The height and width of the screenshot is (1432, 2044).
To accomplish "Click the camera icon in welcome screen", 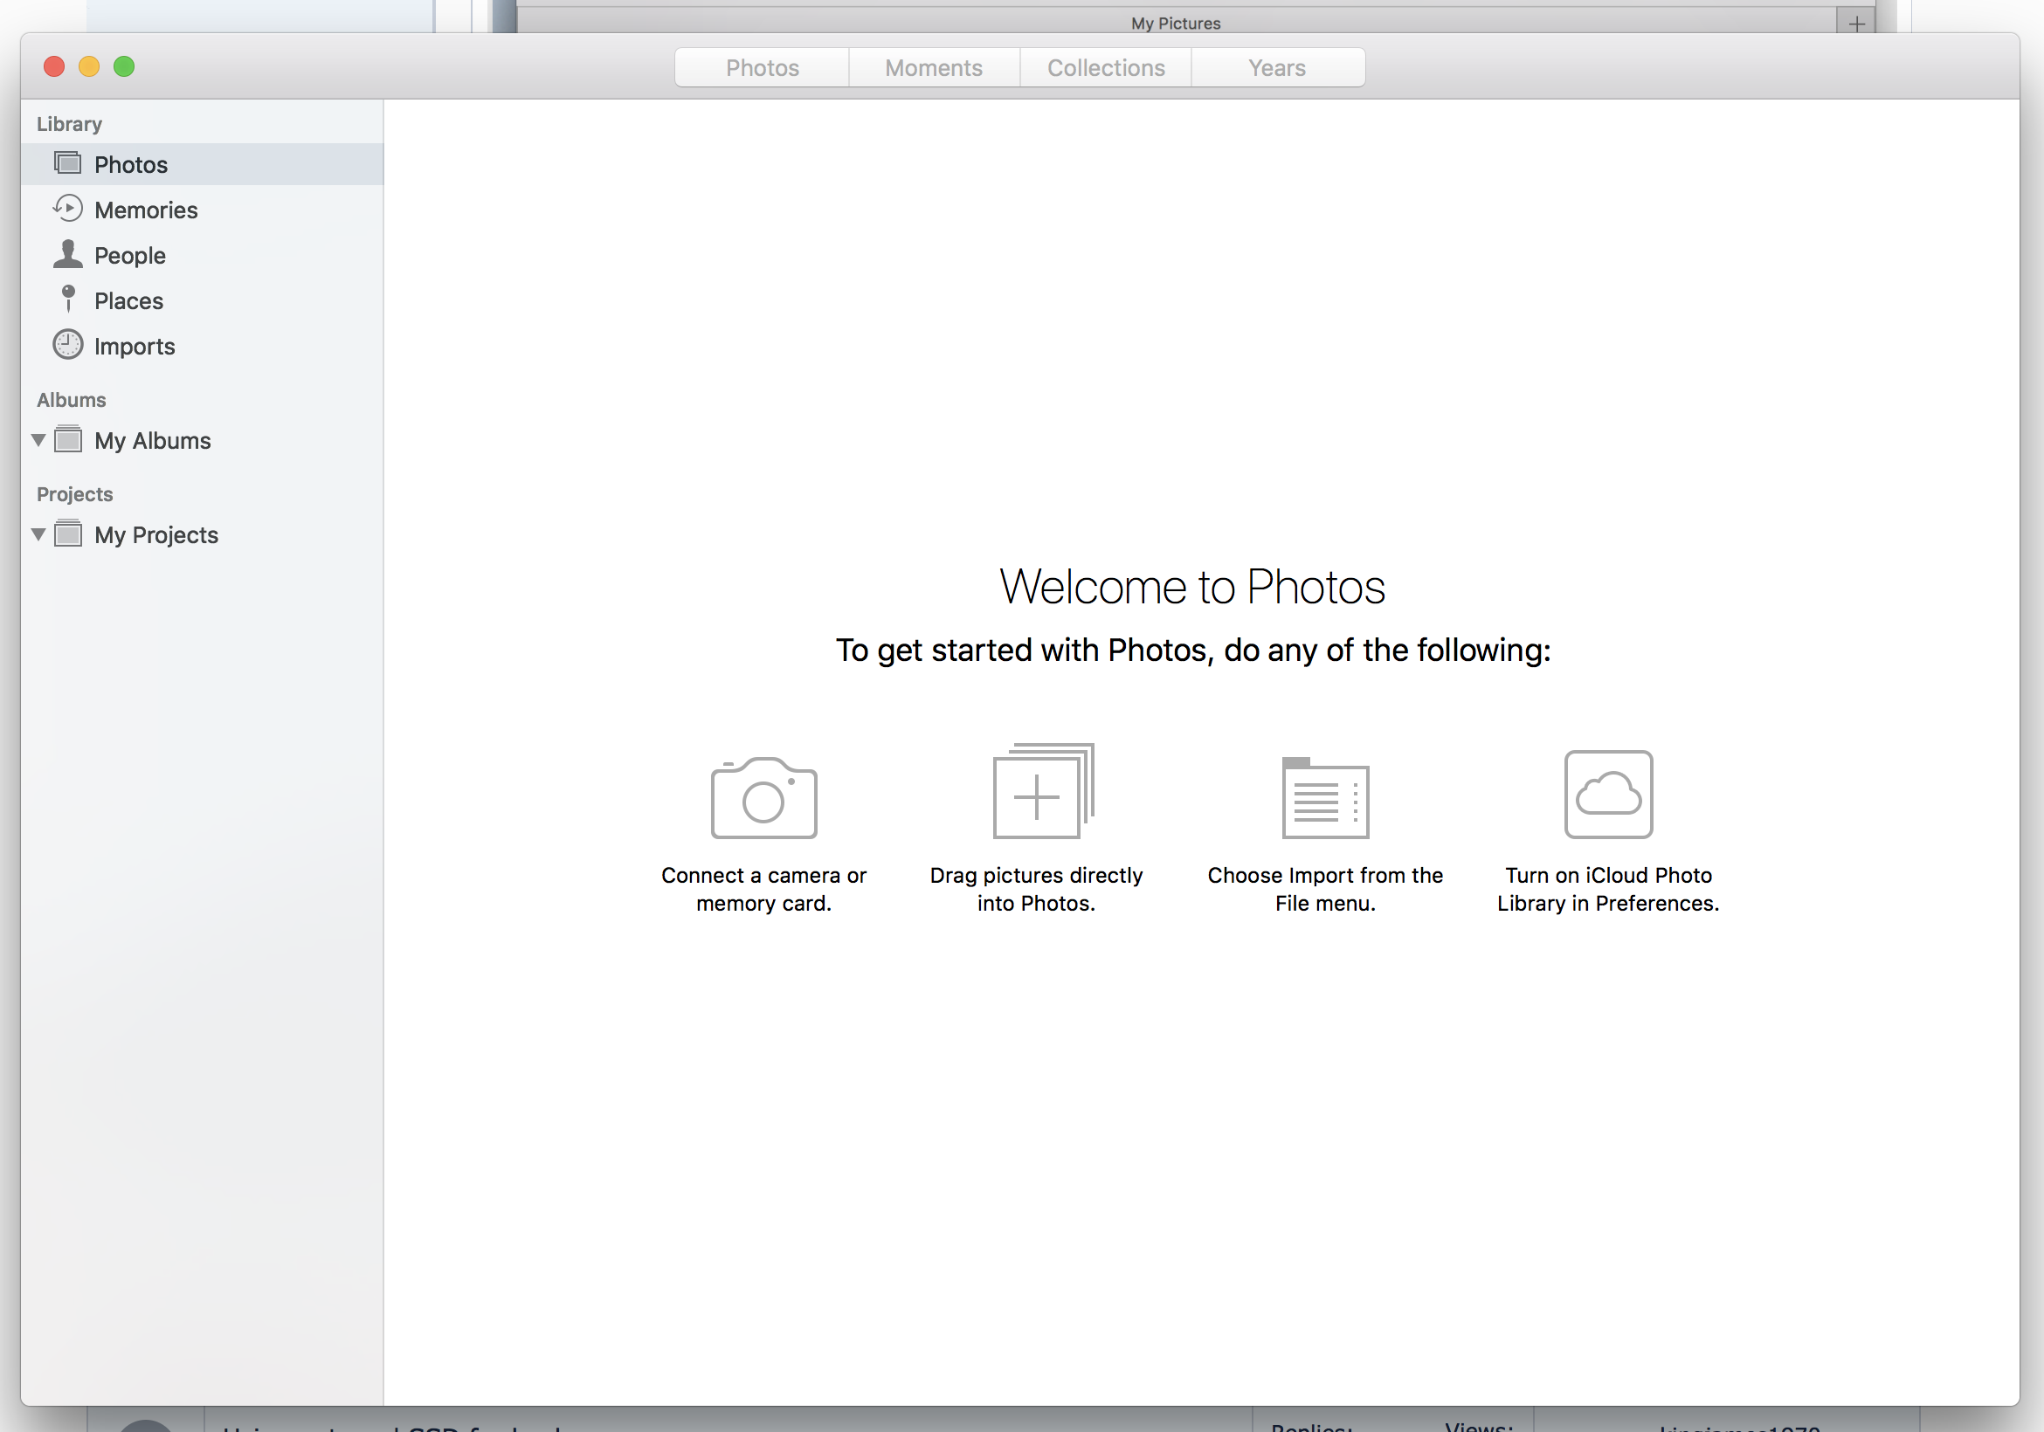I will pyautogui.click(x=763, y=797).
